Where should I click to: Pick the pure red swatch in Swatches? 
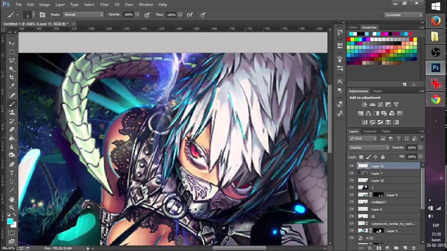(x=349, y=39)
